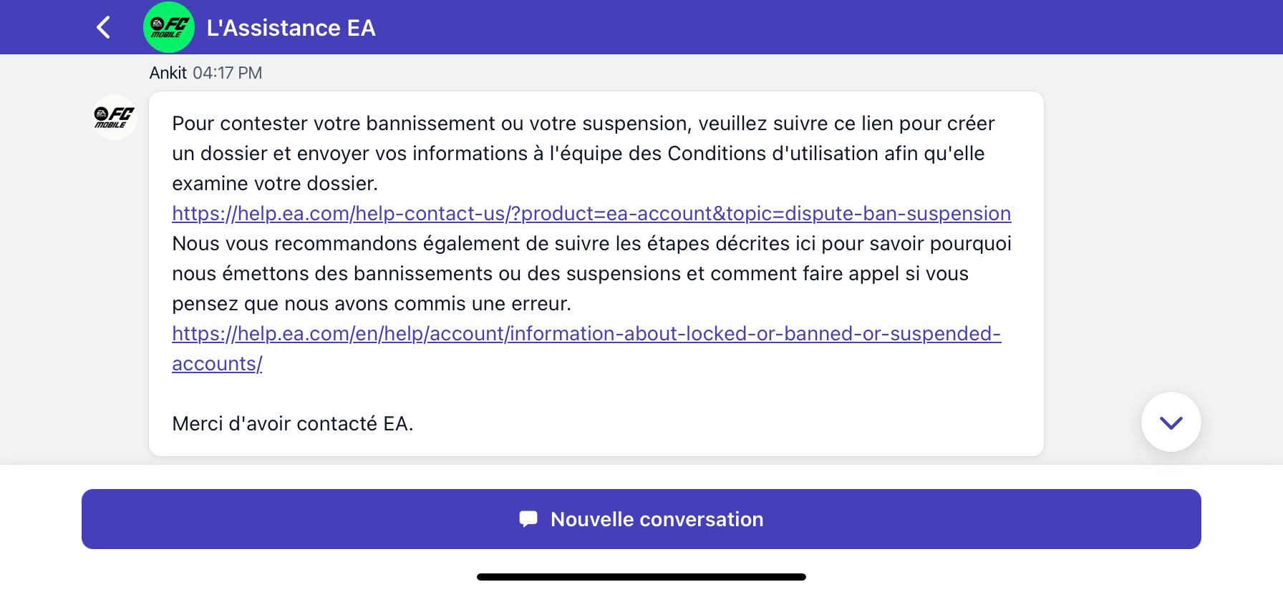
Task: Tap the "Merci d'avoir contacté EA." line
Action: point(292,424)
